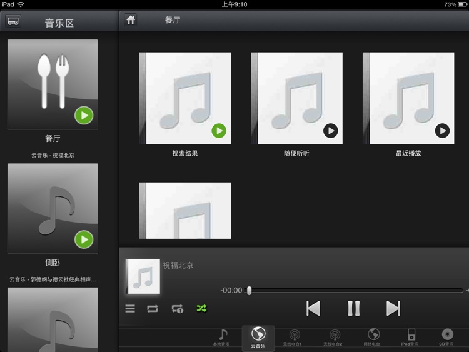Image resolution: width=469 pixels, height=352 pixels.
Task: Play the 随便听听 playlist
Action: point(331,131)
